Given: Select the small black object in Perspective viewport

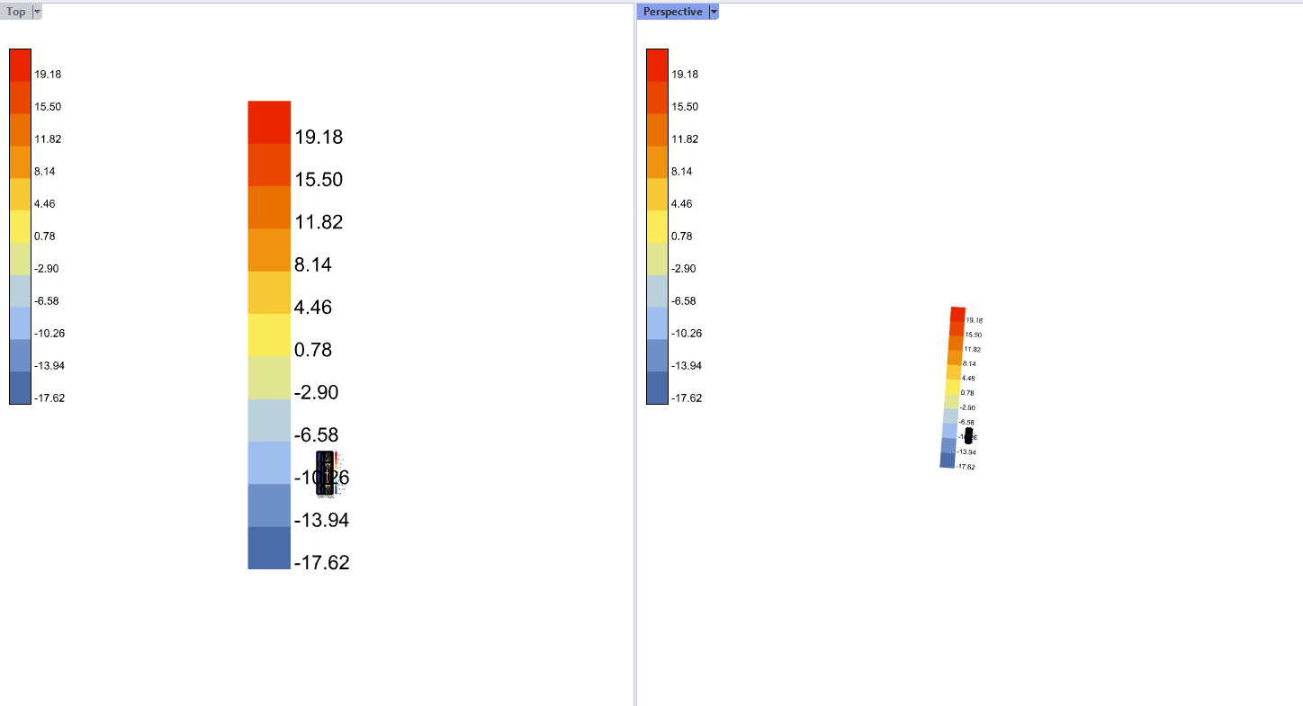Looking at the screenshot, I should [x=968, y=435].
